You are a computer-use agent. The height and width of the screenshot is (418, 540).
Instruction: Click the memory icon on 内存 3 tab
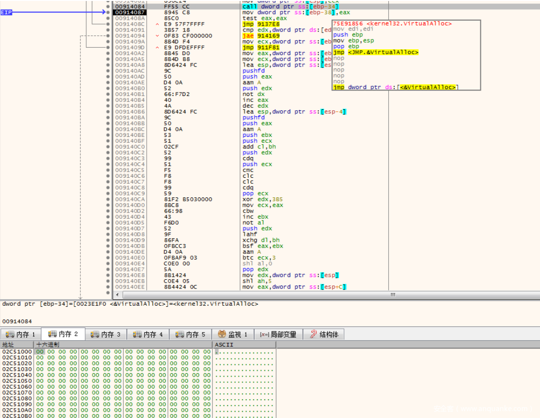(94, 334)
